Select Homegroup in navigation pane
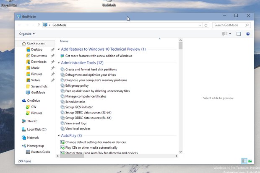 [35, 146]
